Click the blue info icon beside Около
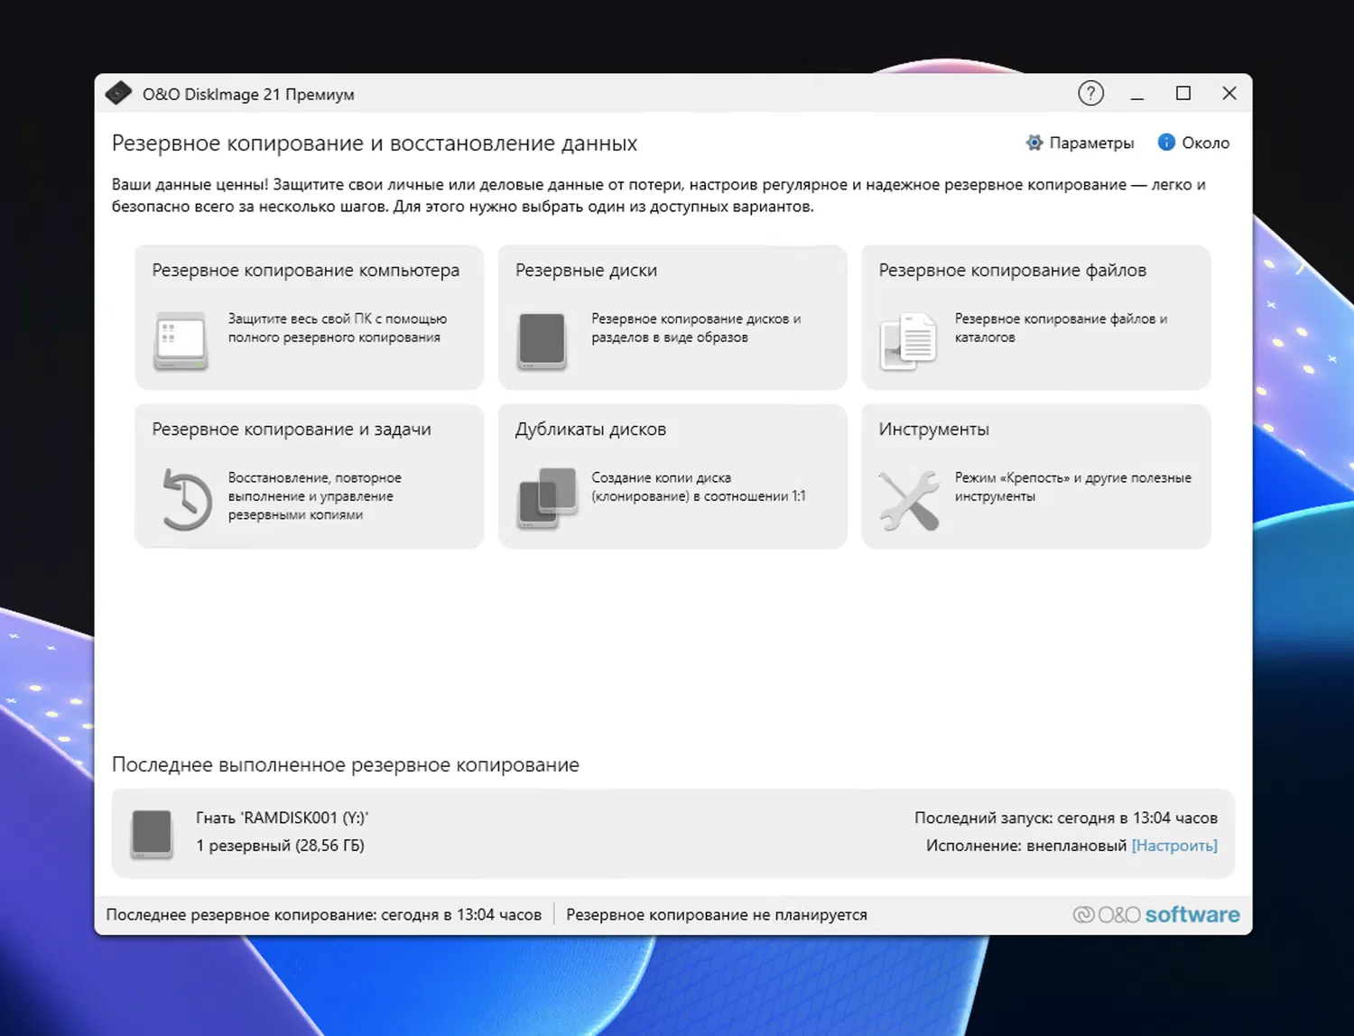Viewport: 1354px width, 1036px height. (x=1166, y=143)
